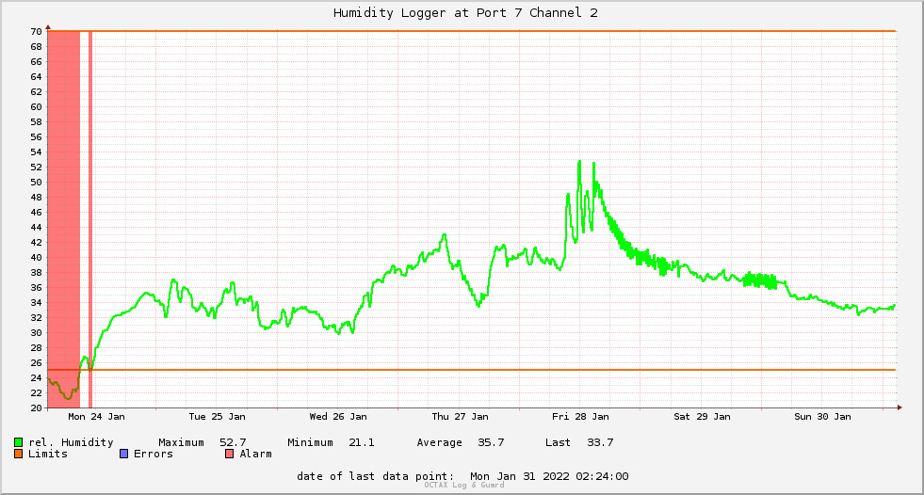Click the red Alarm legend swatch
Viewport: 924px width, 495px height.
coord(229,454)
